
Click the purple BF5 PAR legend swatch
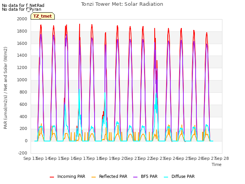click(135, 177)
